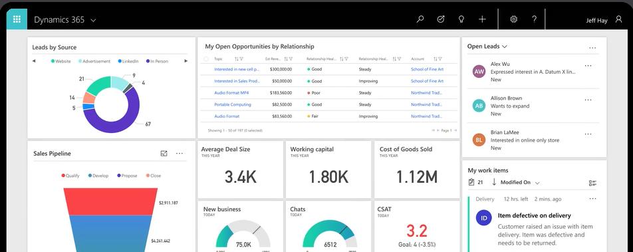Click the AW avatar of Alex Wu

(x=479, y=72)
